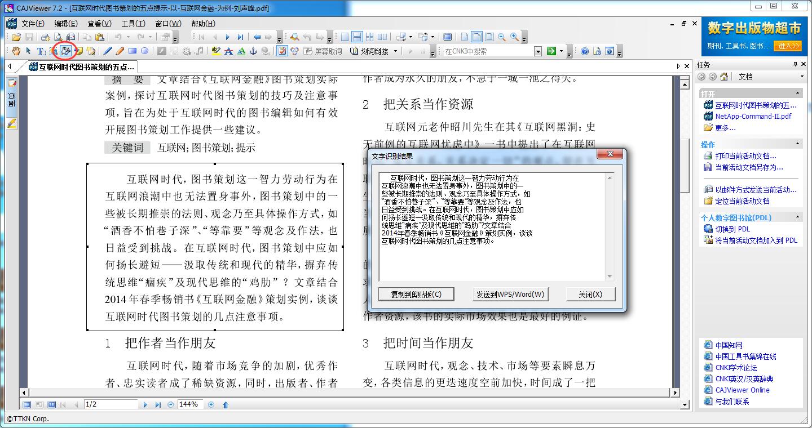Click 切换到 PDL link
The width and height of the screenshot is (812, 428).
(732, 229)
